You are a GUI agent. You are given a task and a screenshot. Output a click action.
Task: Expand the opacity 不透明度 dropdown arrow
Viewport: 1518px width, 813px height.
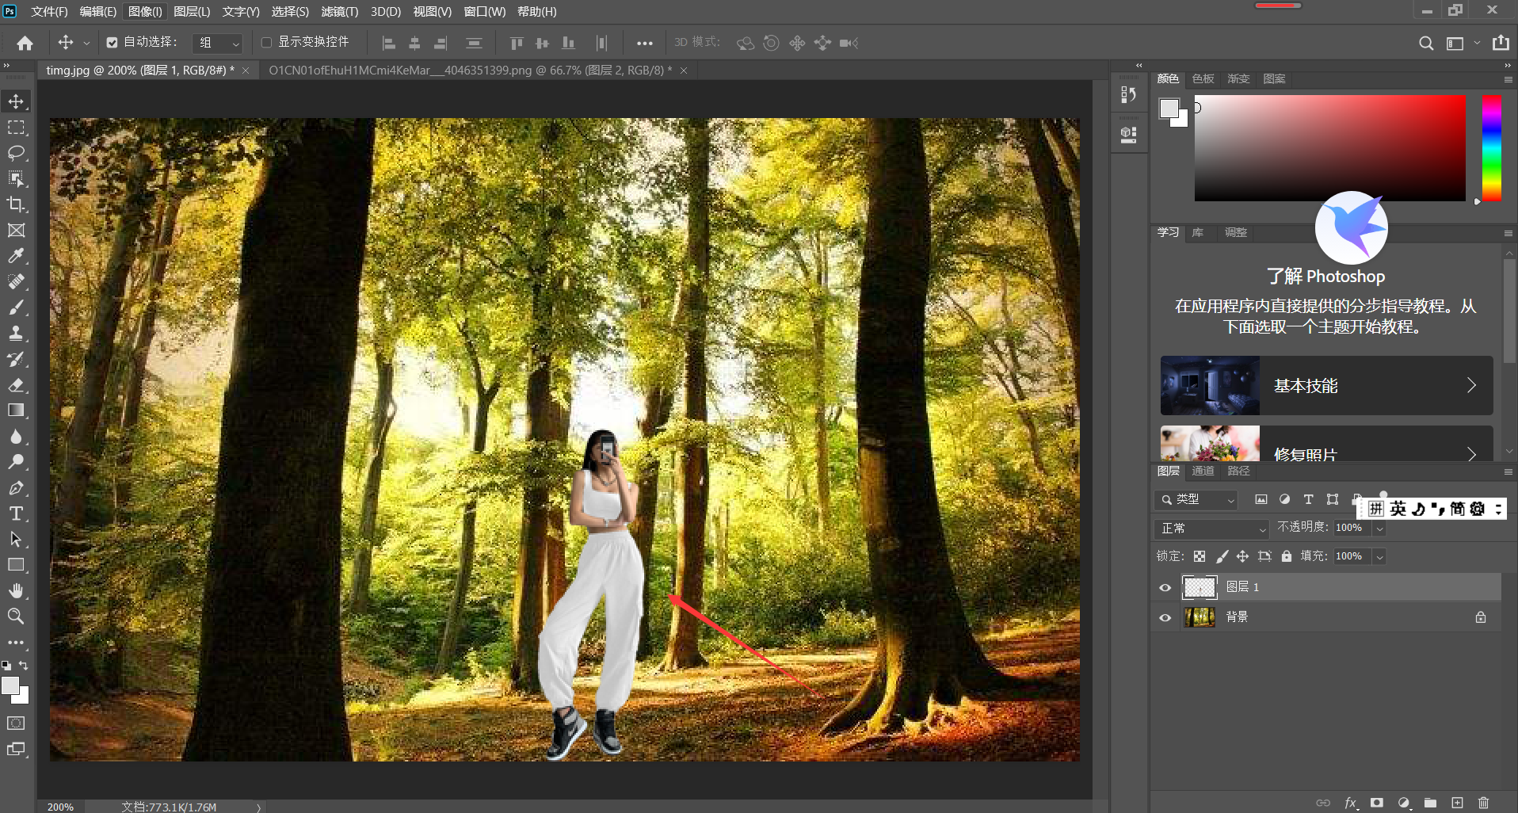click(x=1379, y=529)
